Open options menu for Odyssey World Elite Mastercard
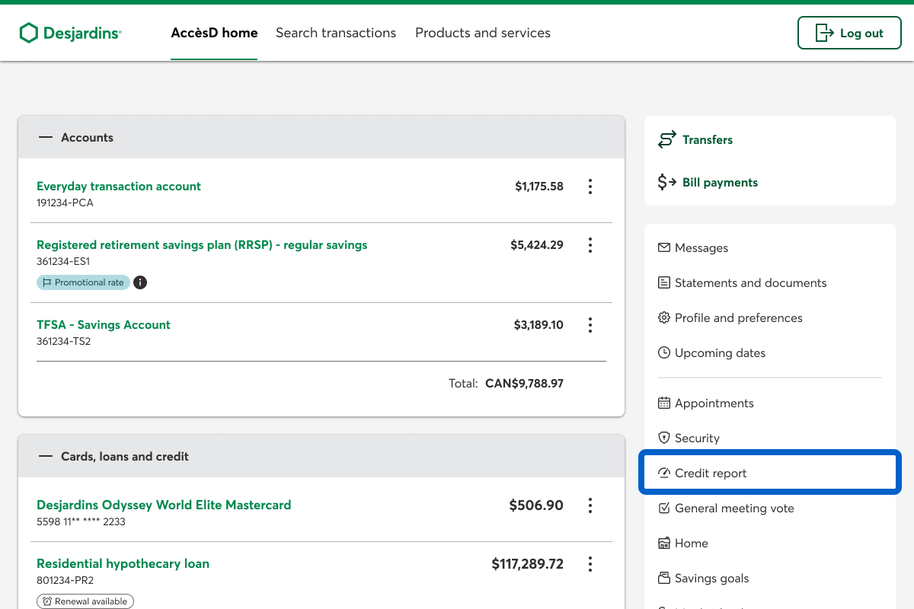The height and width of the screenshot is (609, 914). click(x=590, y=505)
